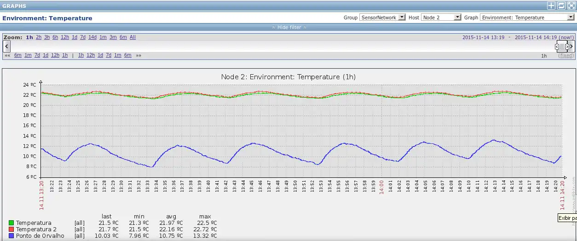This screenshot has height=241, width=577.
Task: Click last value 21.7 ºC for Temperatura 2
Action: (108, 229)
